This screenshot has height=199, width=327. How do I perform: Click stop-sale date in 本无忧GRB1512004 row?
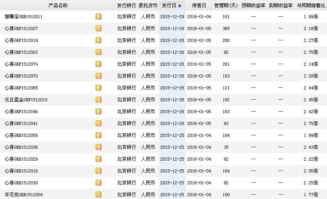point(199,195)
